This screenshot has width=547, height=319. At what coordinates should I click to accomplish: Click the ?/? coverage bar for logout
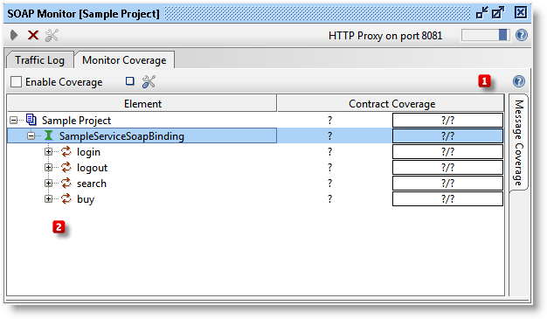tap(447, 167)
